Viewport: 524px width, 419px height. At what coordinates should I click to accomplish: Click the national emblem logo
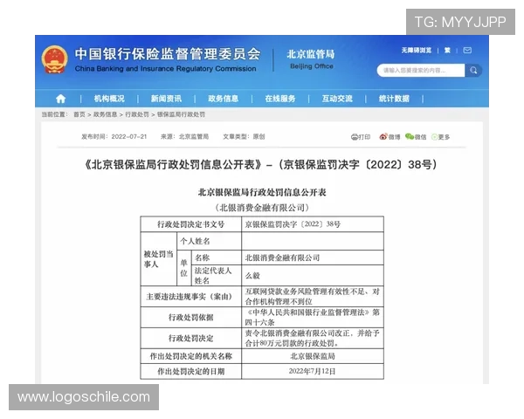tap(54, 59)
